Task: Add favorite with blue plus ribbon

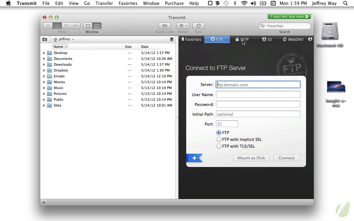Action: (194, 158)
